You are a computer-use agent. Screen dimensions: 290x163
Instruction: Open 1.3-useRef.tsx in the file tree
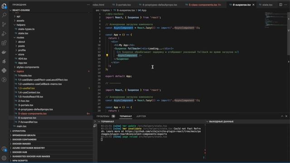tap(26, 88)
